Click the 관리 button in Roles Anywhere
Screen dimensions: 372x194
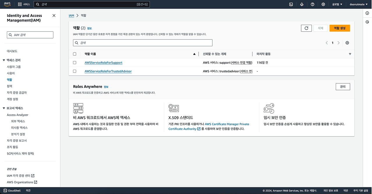pos(343,87)
